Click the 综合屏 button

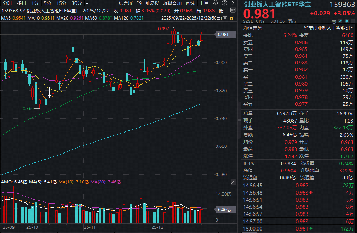(125, 3)
